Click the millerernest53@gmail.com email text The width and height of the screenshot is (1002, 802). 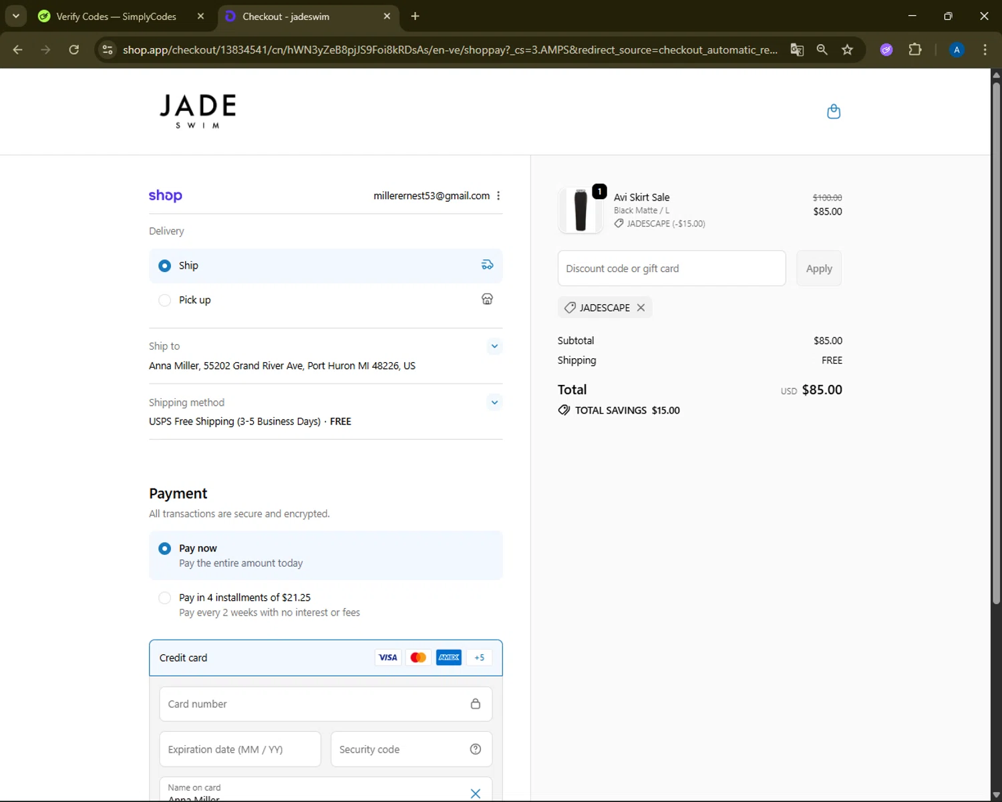pyautogui.click(x=432, y=196)
